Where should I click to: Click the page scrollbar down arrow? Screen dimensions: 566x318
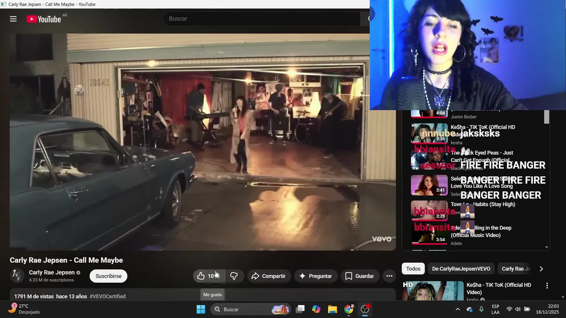(563, 297)
